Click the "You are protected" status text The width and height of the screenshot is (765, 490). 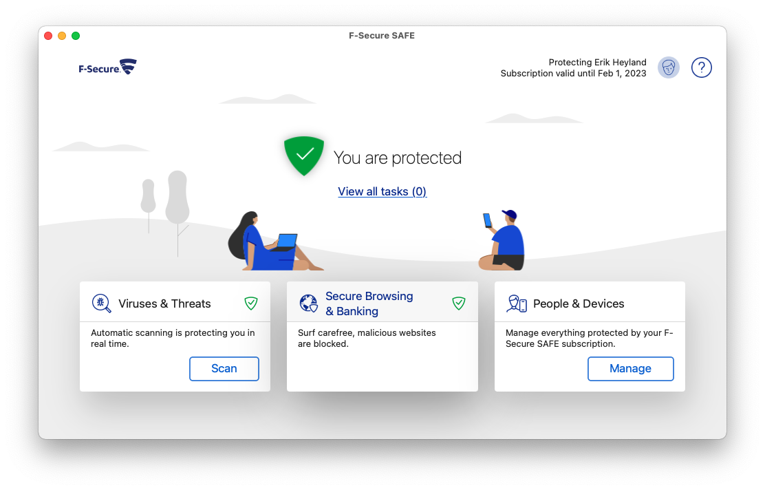397,158
